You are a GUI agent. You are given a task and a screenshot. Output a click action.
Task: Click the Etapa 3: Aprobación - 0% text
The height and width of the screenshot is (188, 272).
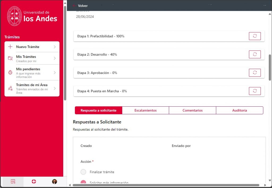pyautogui.click(x=97, y=73)
